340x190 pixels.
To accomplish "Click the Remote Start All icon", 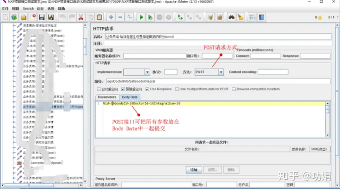I will [180, 17].
